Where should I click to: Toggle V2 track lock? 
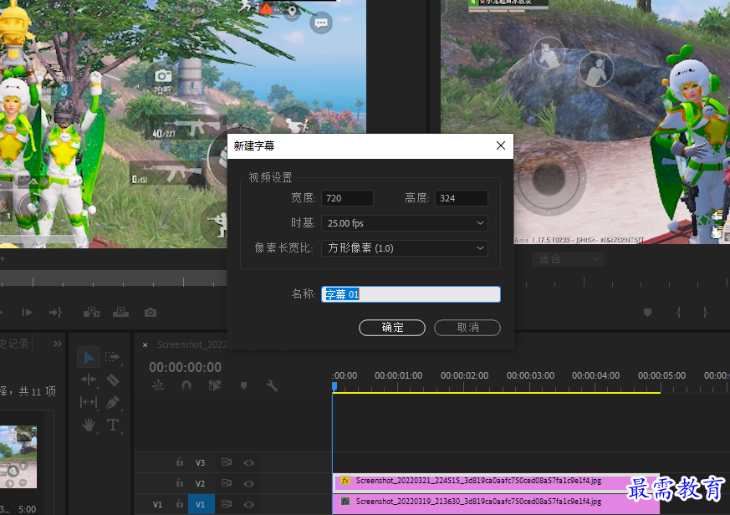(180, 483)
